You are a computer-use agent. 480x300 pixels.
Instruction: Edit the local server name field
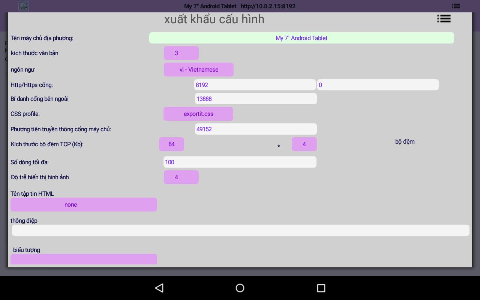click(301, 38)
